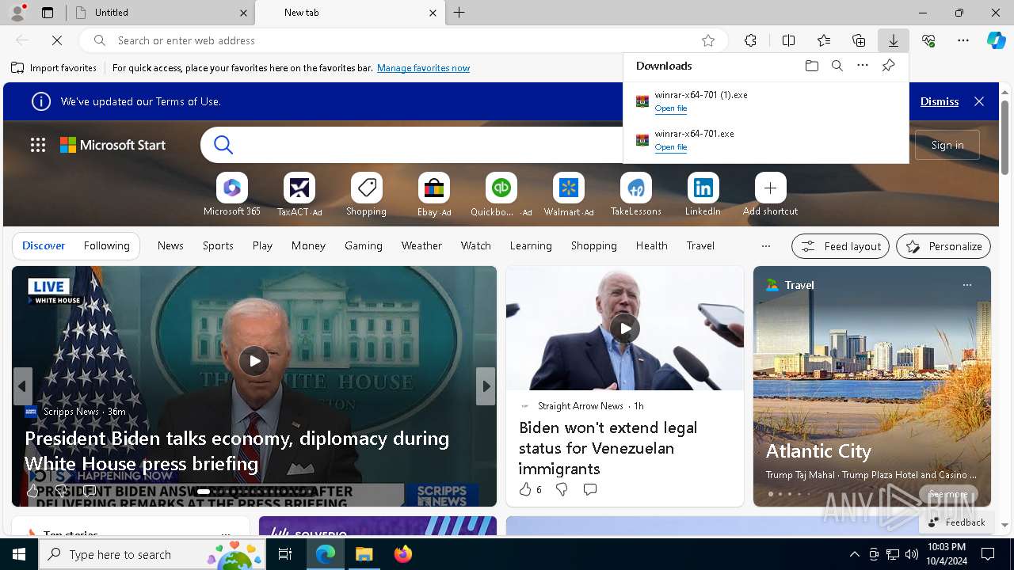Open Manage favorites now link

point(423,68)
